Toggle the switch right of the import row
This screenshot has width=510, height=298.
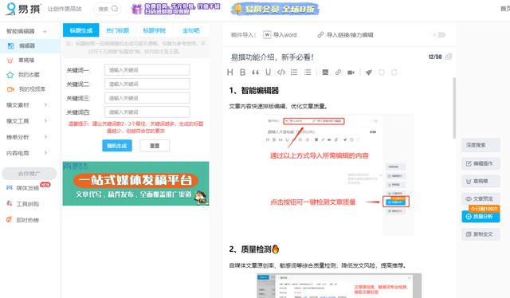coord(439,35)
